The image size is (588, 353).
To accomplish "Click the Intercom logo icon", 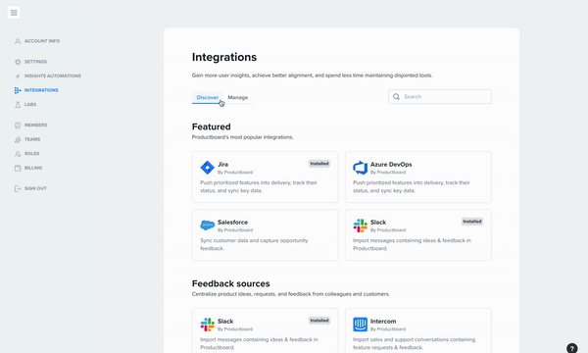I will pyautogui.click(x=360, y=325).
